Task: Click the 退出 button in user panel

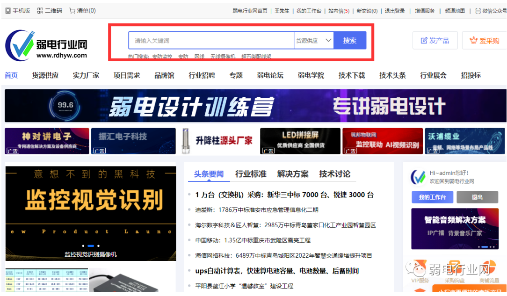Action: pyautogui.click(x=477, y=197)
